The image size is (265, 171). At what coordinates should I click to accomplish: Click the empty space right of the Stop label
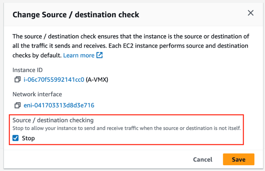[x=136, y=138]
